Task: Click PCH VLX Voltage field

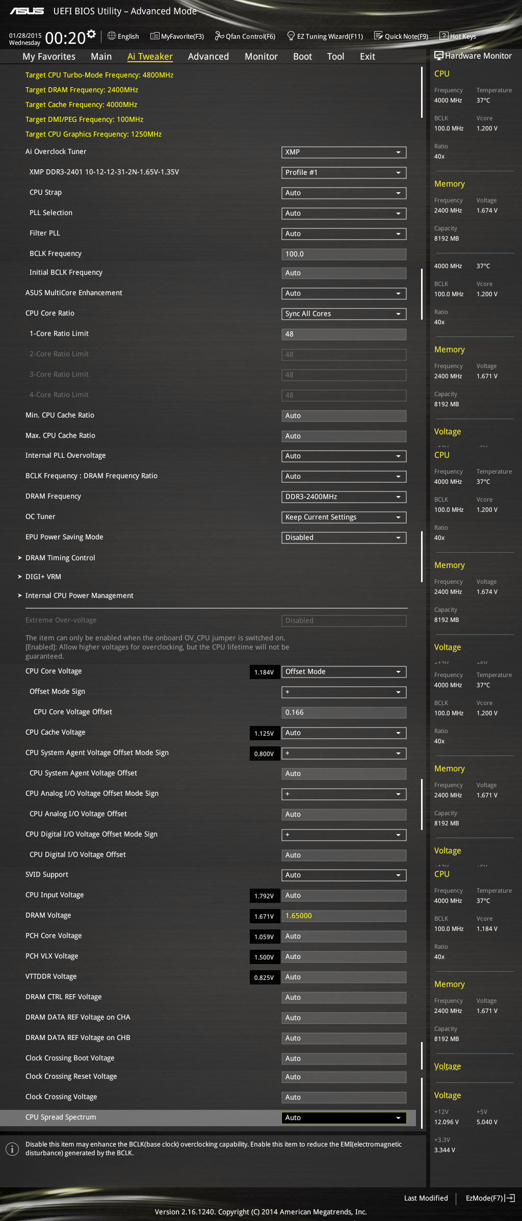Action: click(344, 957)
